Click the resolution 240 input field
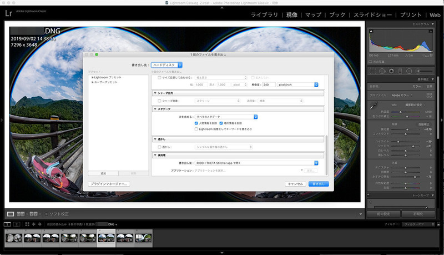This screenshot has width=444, height=255. [269, 84]
